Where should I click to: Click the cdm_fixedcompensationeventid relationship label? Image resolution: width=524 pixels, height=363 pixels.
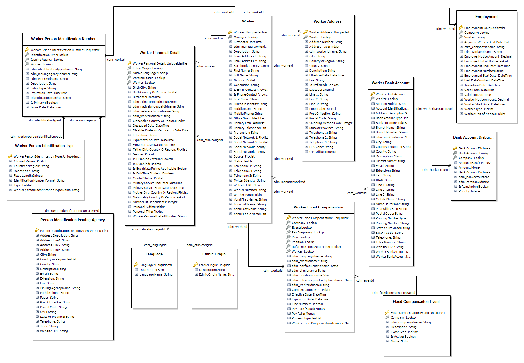click(393, 292)
